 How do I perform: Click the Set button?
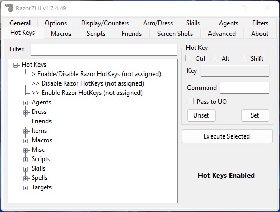[255, 115]
